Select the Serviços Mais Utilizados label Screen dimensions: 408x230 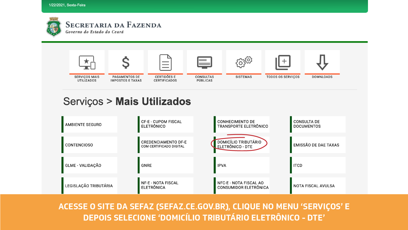(x=87, y=78)
